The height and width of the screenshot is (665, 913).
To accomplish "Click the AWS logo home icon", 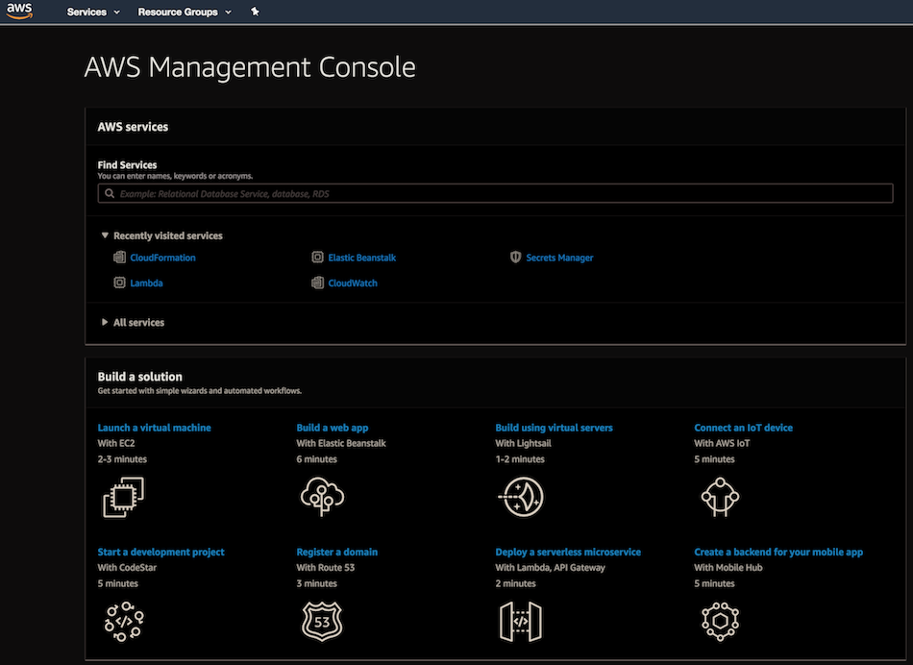I will point(20,11).
